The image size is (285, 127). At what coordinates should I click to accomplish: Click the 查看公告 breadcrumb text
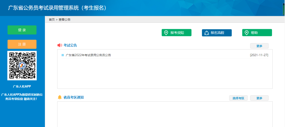pyautogui.click(x=65, y=20)
